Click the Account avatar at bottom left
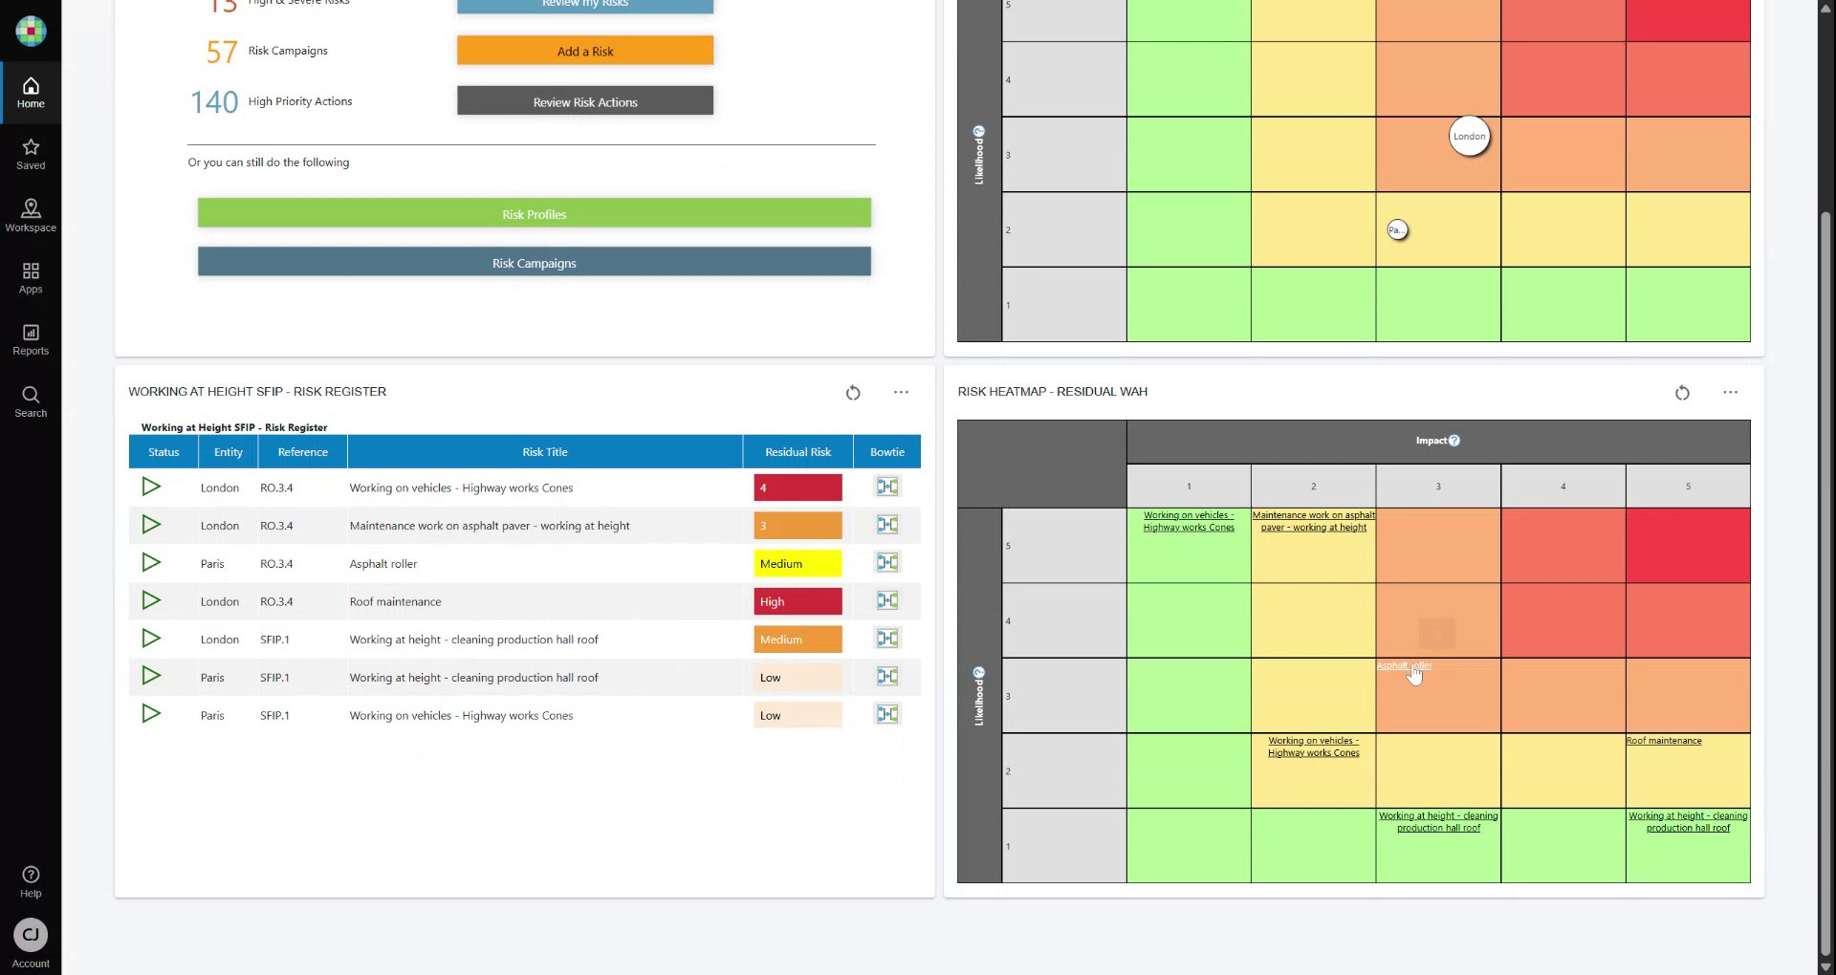This screenshot has height=975, width=1836. click(x=31, y=935)
